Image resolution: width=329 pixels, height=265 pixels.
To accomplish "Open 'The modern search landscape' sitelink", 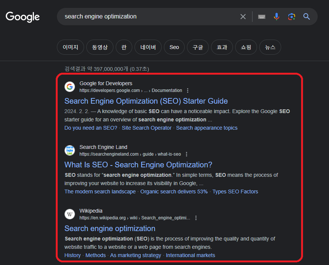I will point(100,191).
